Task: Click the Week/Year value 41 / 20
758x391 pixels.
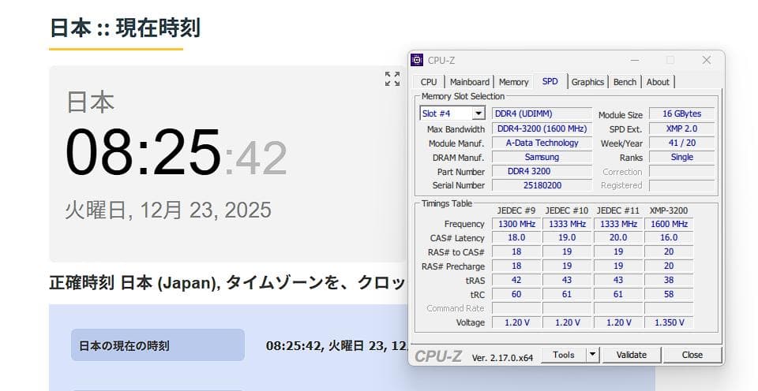Action: point(681,143)
